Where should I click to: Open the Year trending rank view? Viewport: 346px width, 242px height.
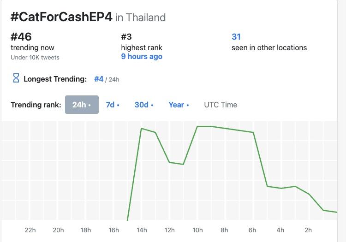tap(179, 105)
